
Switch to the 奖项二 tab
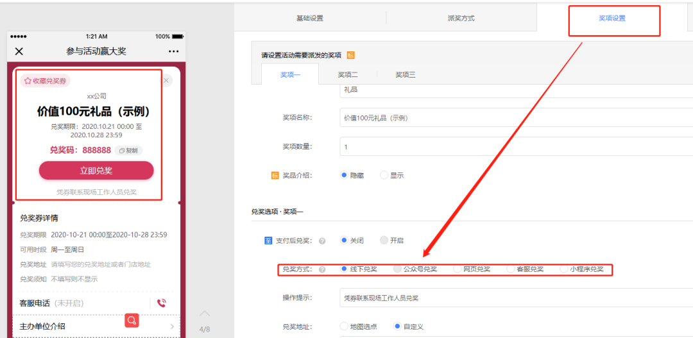(x=348, y=75)
